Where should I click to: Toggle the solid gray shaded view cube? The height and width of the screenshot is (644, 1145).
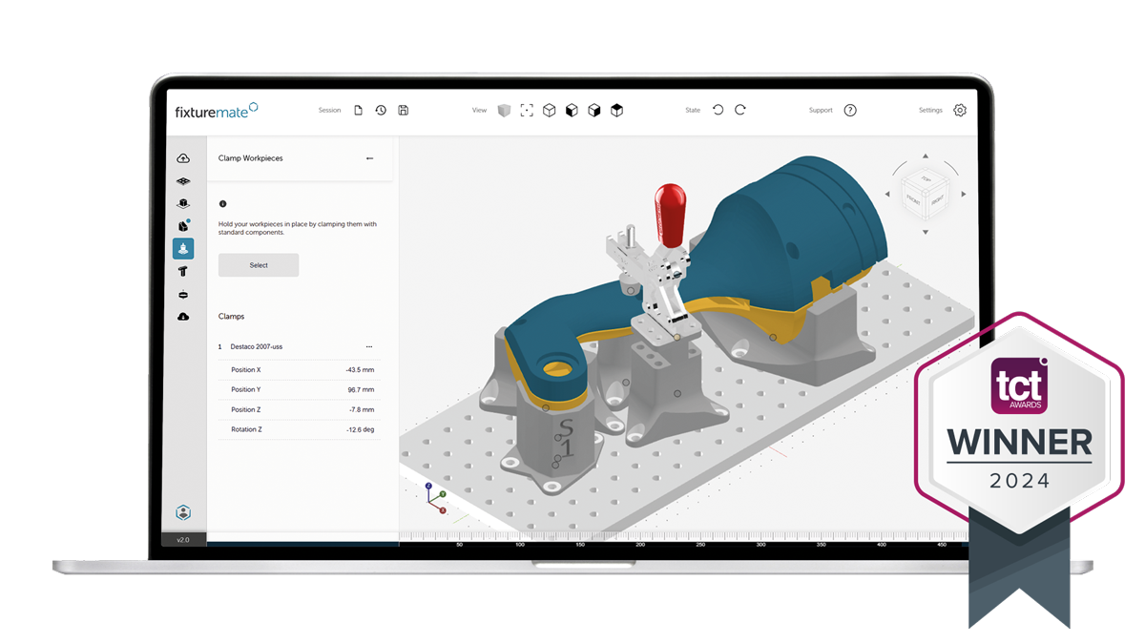pos(504,111)
